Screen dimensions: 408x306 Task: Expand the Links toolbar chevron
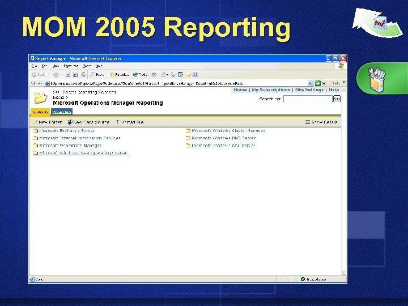pyautogui.click(x=345, y=83)
